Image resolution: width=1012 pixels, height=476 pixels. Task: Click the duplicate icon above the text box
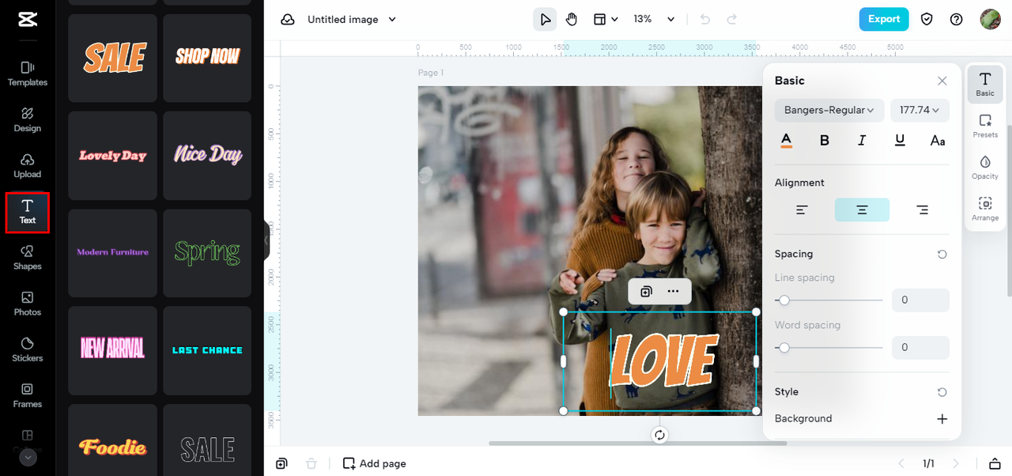[646, 291]
